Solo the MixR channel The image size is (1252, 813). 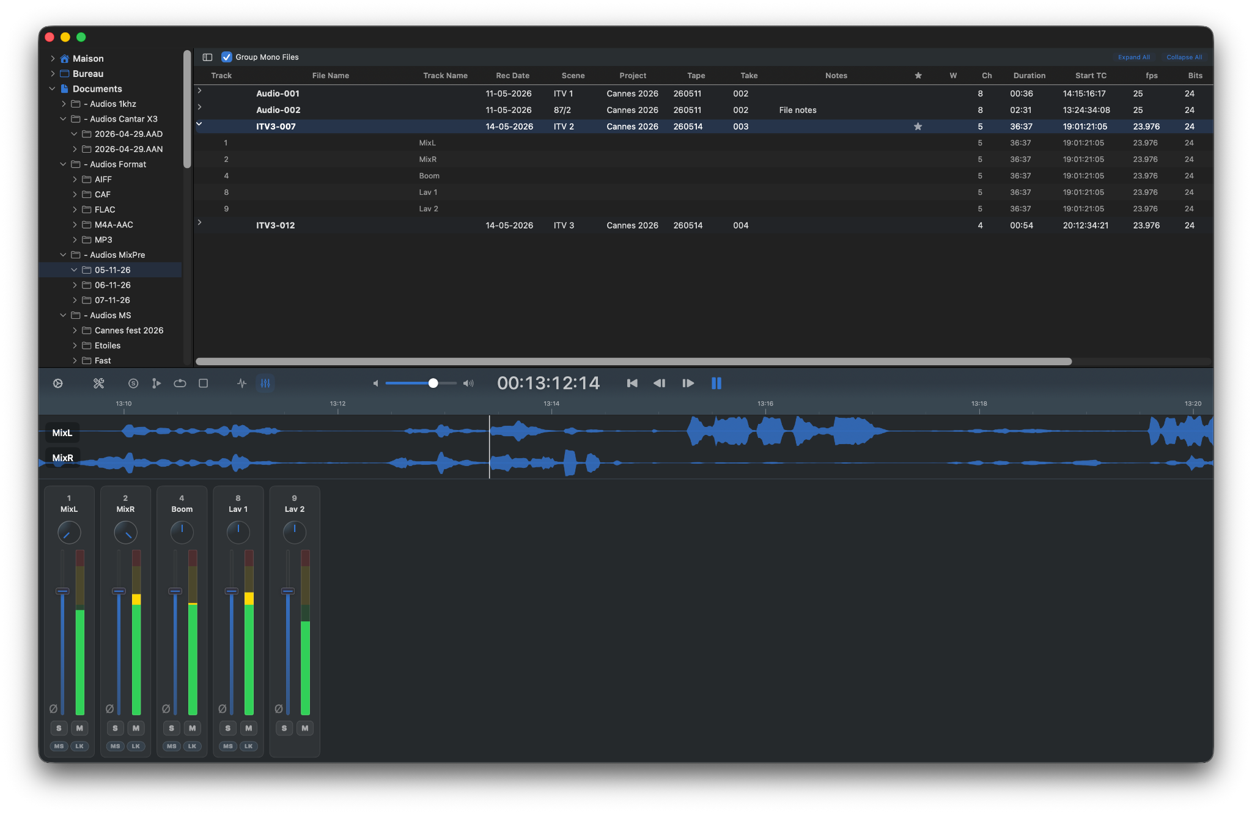coord(115,728)
